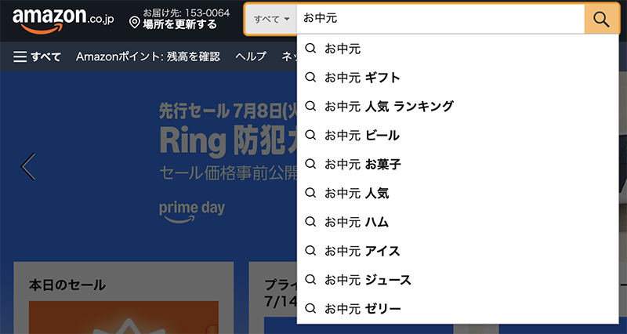The image size is (627, 334).
Task: Click the orange search magnifier button
Action: click(601, 19)
